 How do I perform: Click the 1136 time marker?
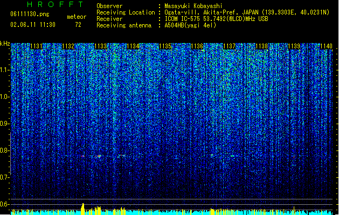197,46
